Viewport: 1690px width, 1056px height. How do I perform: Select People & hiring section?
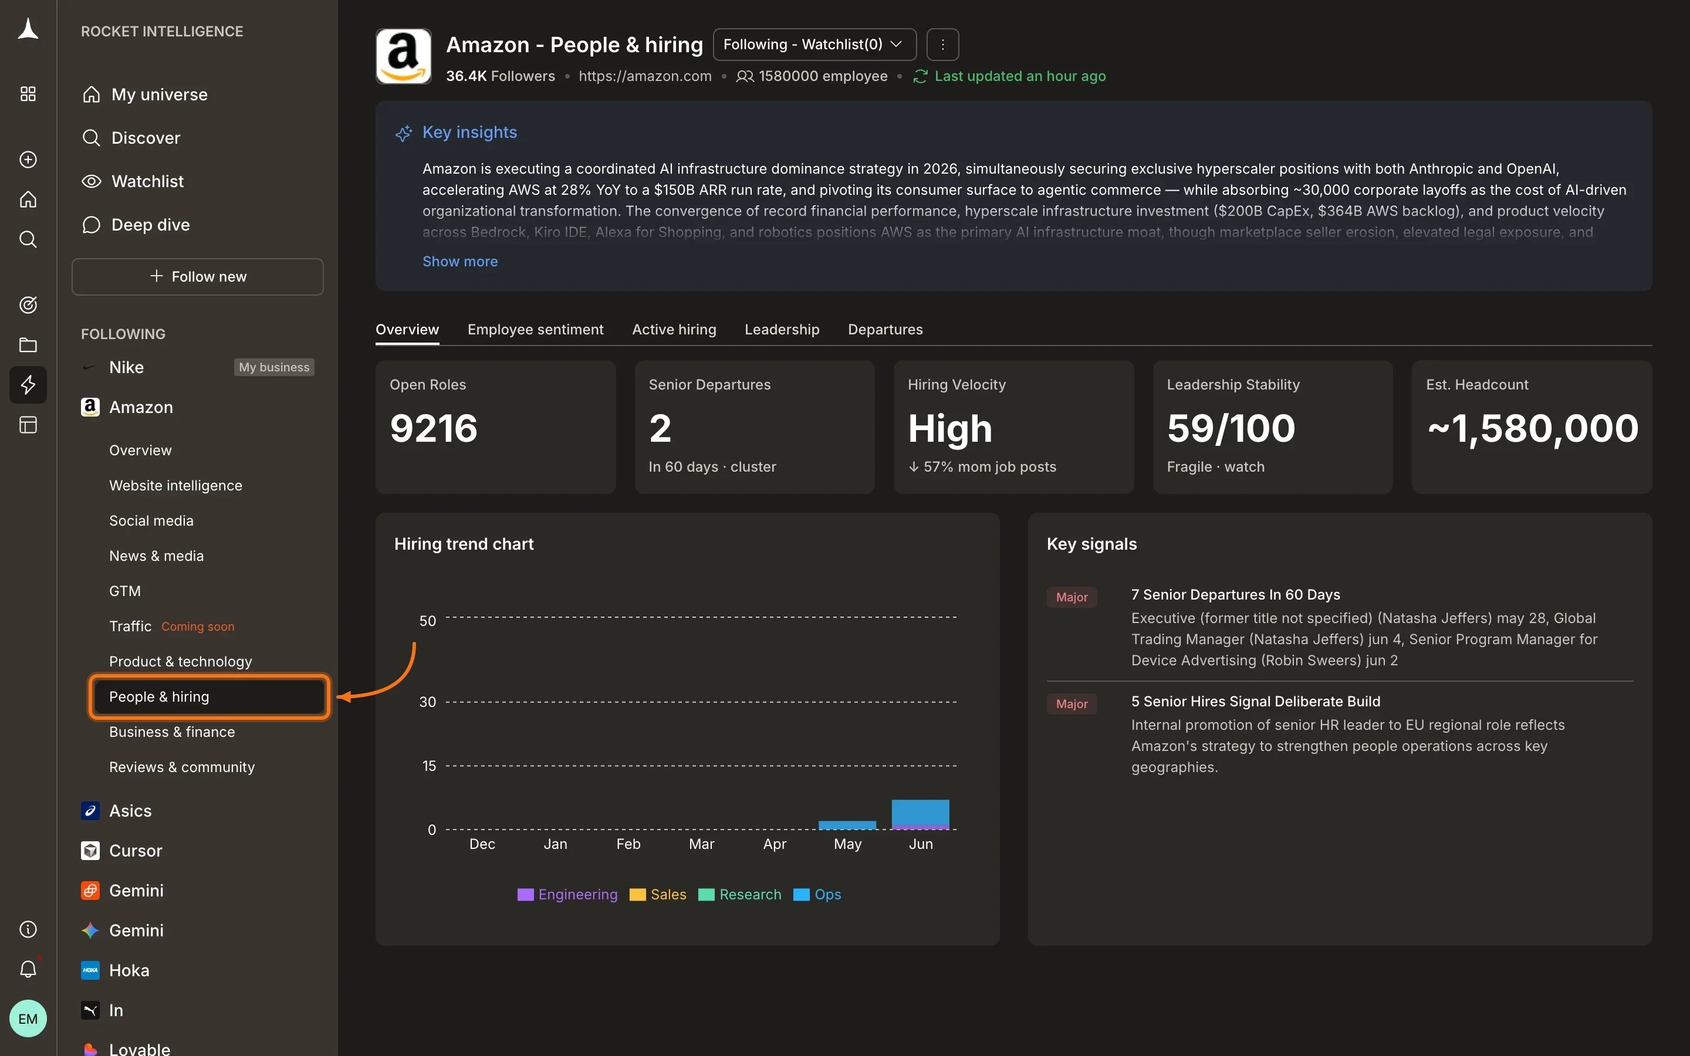click(x=209, y=697)
